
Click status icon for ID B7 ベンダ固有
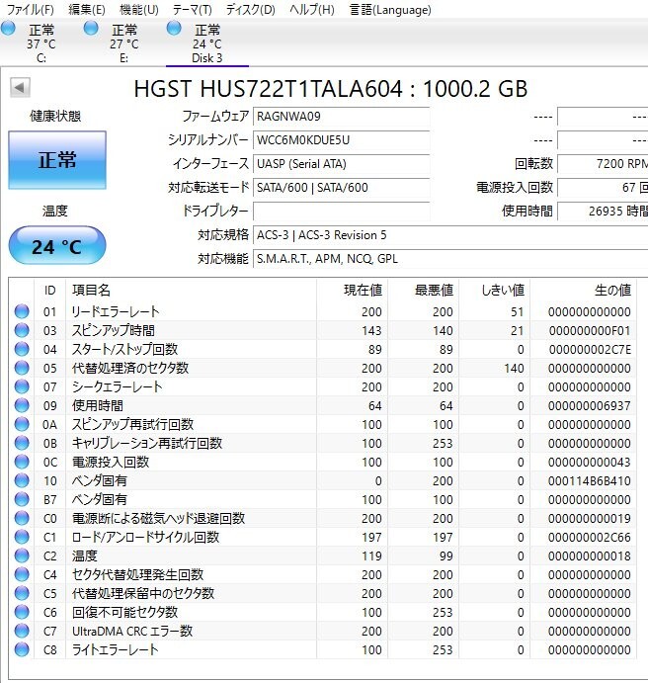point(22,499)
